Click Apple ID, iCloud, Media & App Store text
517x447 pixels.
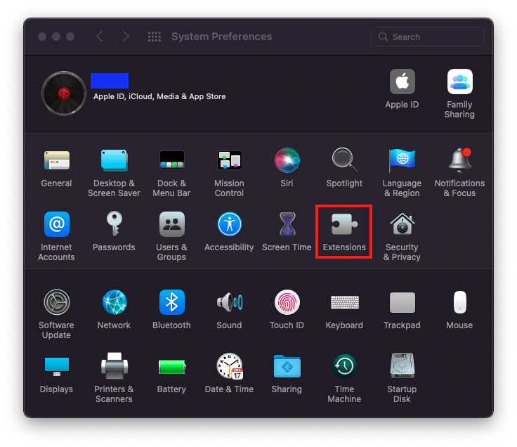pos(159,96)
